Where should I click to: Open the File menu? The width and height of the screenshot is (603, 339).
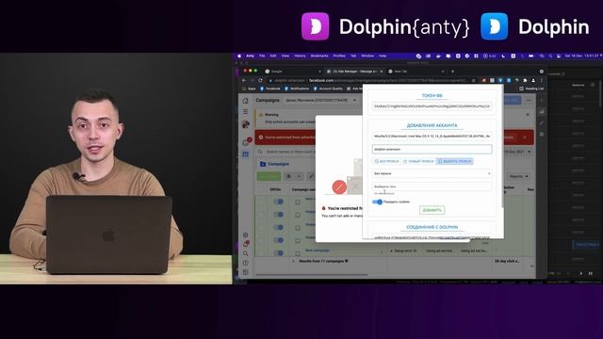click(x=262, y=56)
